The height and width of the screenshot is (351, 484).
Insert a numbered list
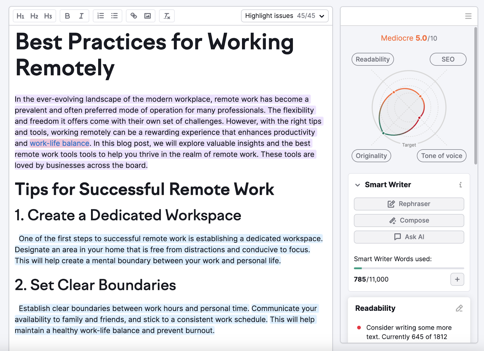tap(101, 16)
